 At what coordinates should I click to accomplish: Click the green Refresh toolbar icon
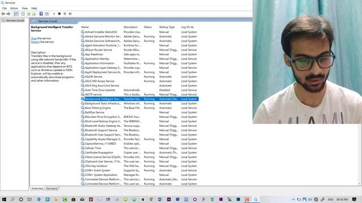[29, 14]
